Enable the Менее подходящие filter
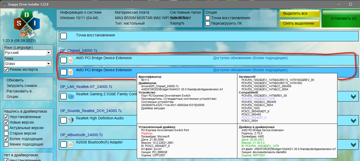The width and height of the screenshot is (360, 161). point(6,144)
